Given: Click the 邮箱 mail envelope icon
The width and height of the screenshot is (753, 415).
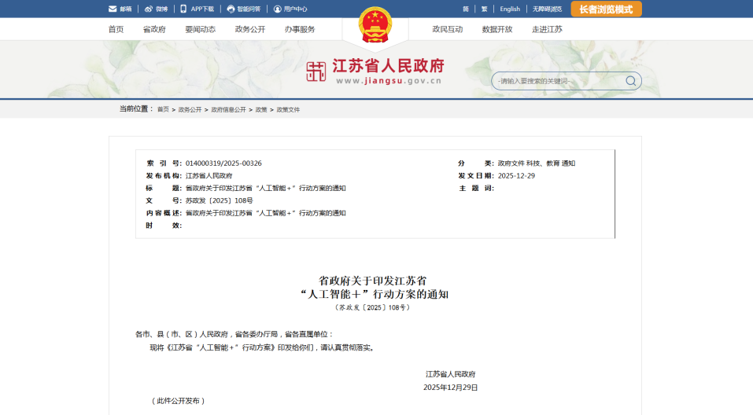Looking at the screenshot, I should coord(113,9).
